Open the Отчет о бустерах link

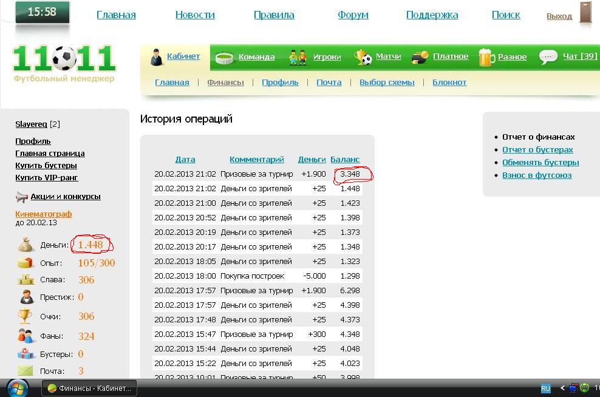[537, 150]
